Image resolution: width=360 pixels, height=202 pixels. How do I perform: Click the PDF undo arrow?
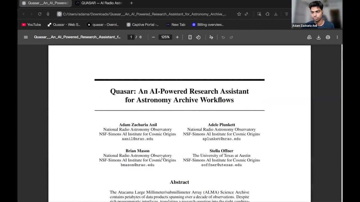223,37
